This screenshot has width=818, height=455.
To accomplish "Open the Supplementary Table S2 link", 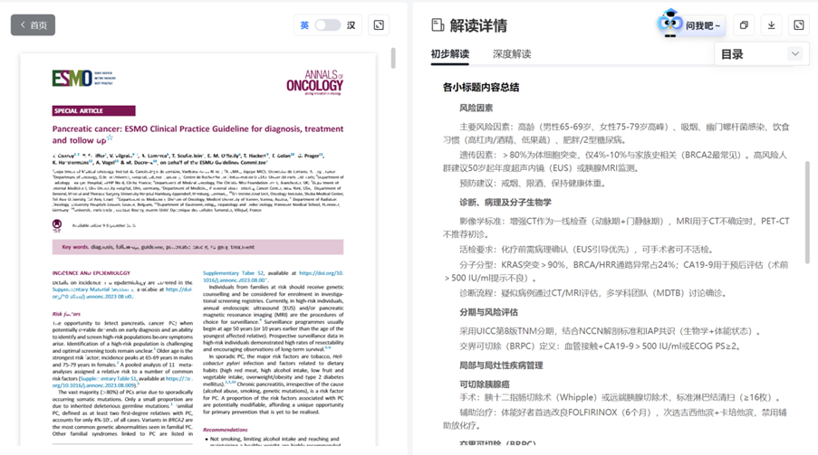I will coord(233,272).
